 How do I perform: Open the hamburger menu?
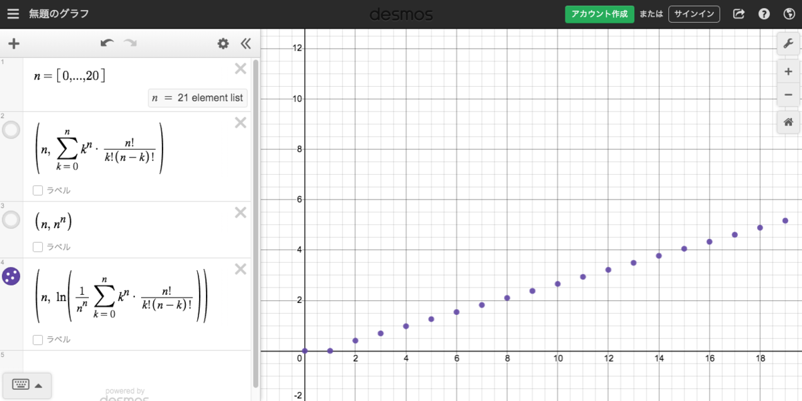(x=13, y=13)
